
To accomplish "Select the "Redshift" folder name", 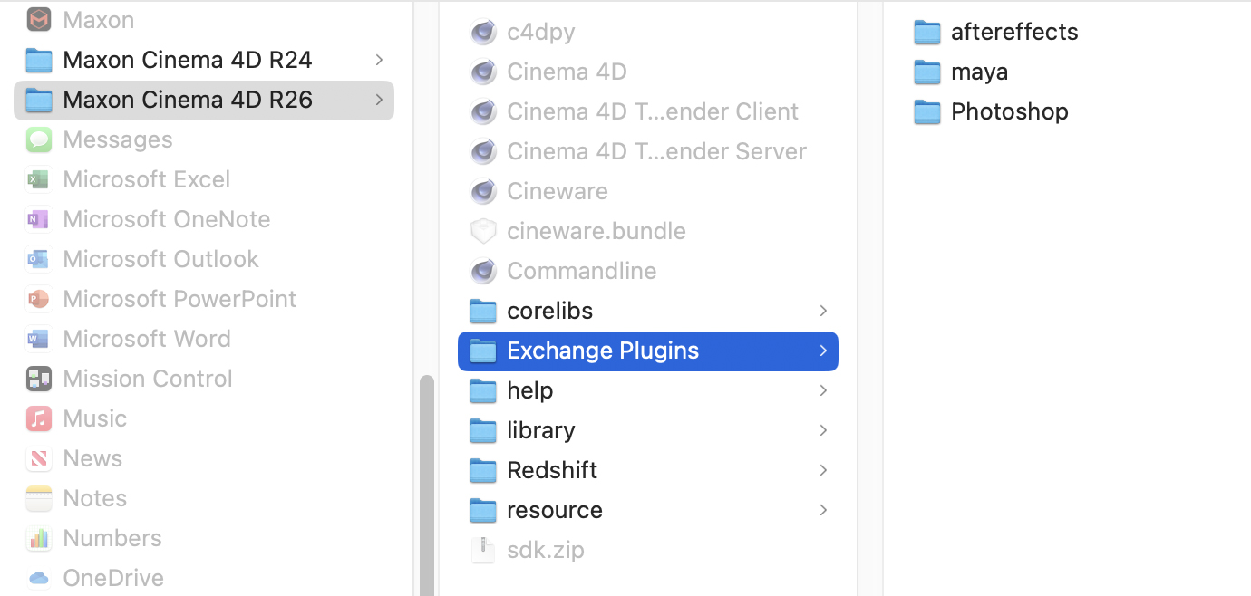I will point(552,470).
